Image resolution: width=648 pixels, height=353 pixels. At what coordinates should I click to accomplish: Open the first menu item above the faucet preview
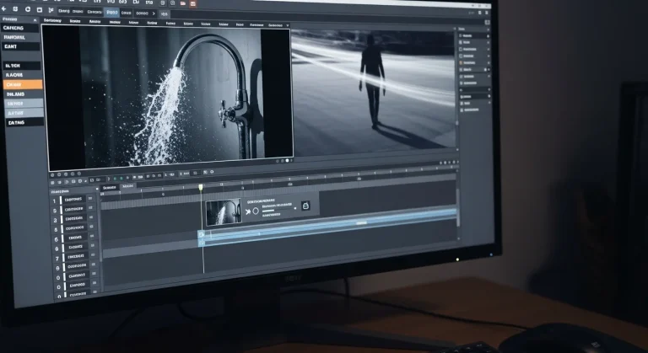[52, 21]
